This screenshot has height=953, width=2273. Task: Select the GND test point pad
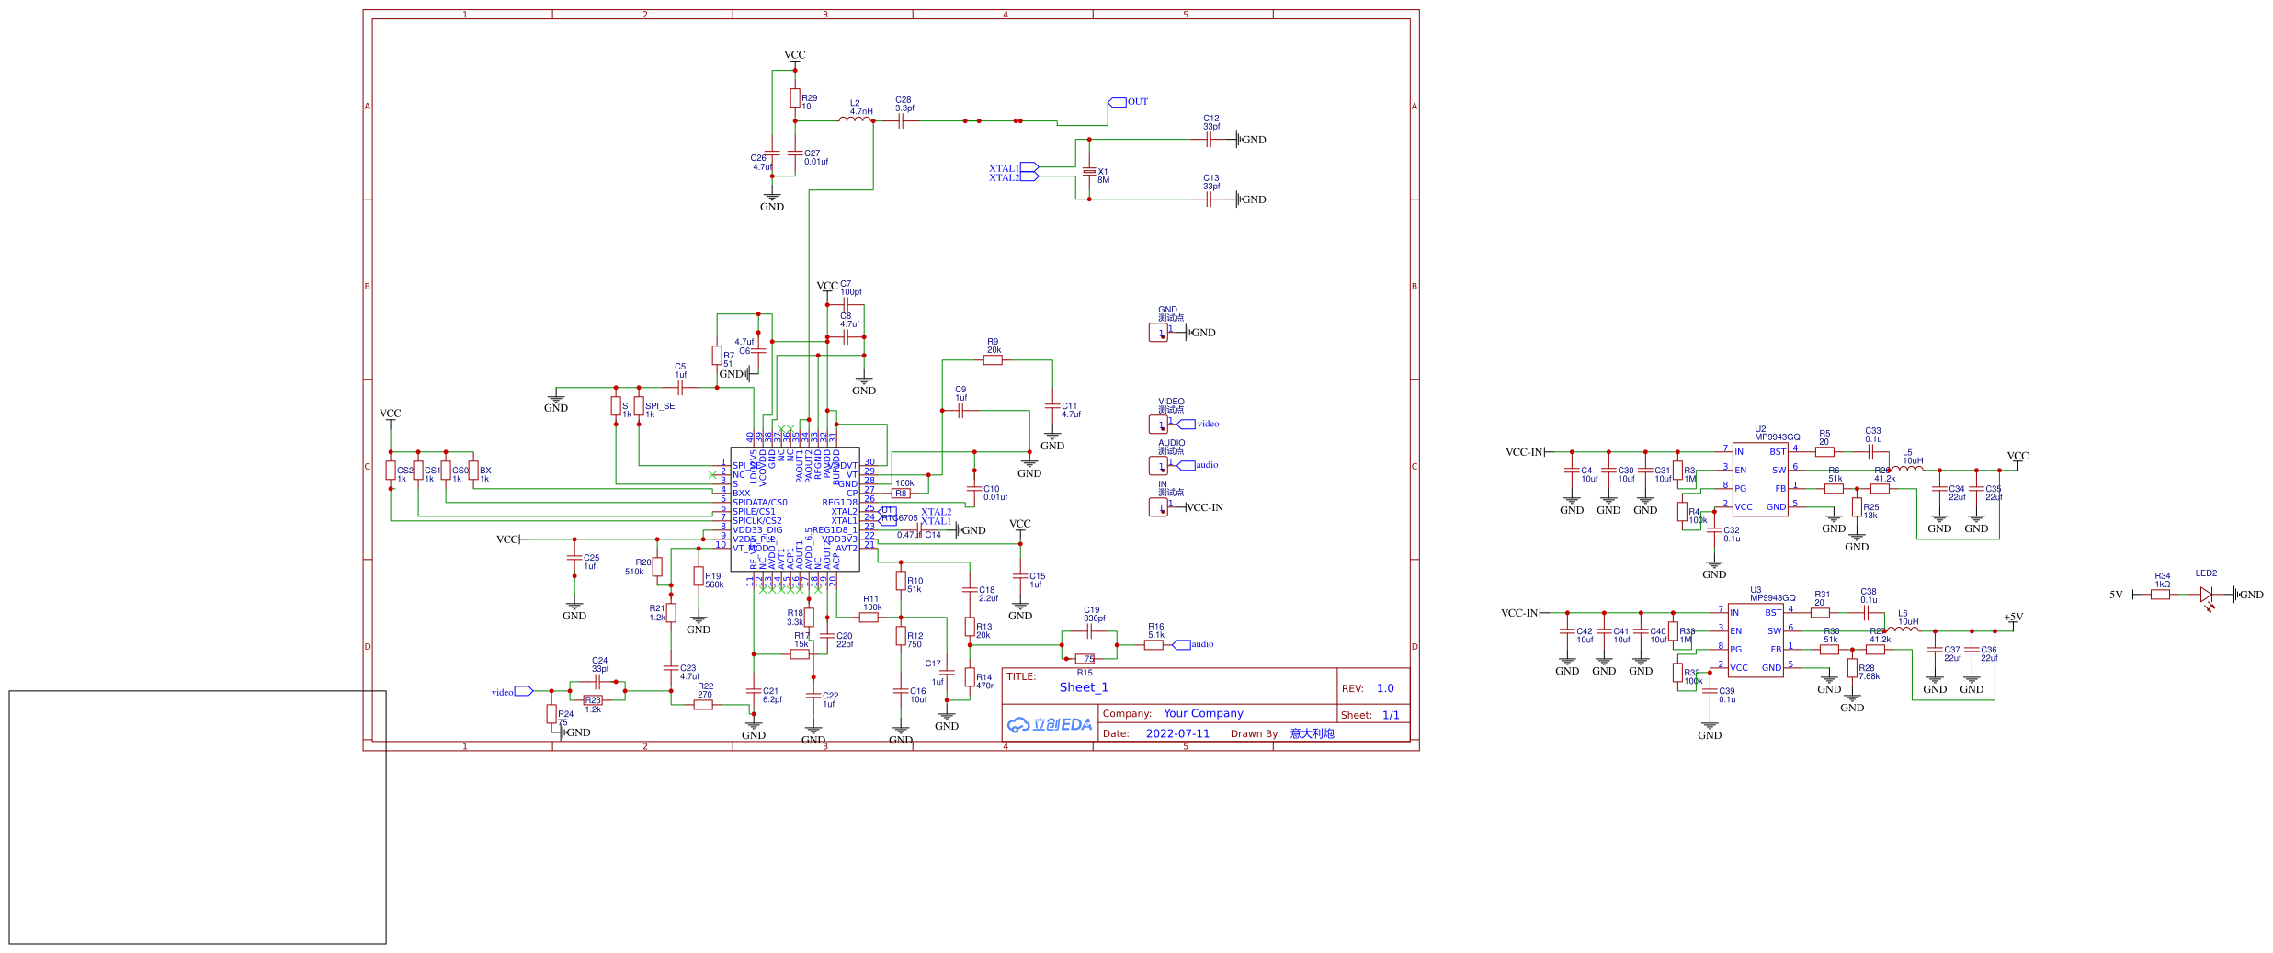(x=1158, y=333)
